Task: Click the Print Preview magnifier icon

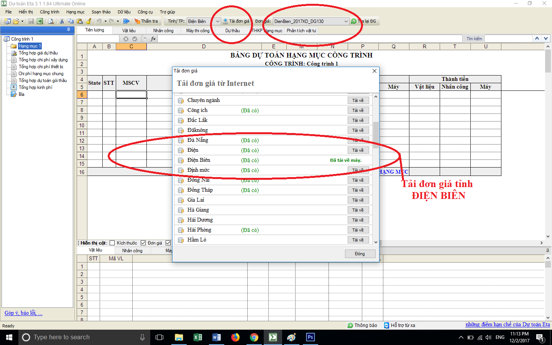Action: coord(51,21)
